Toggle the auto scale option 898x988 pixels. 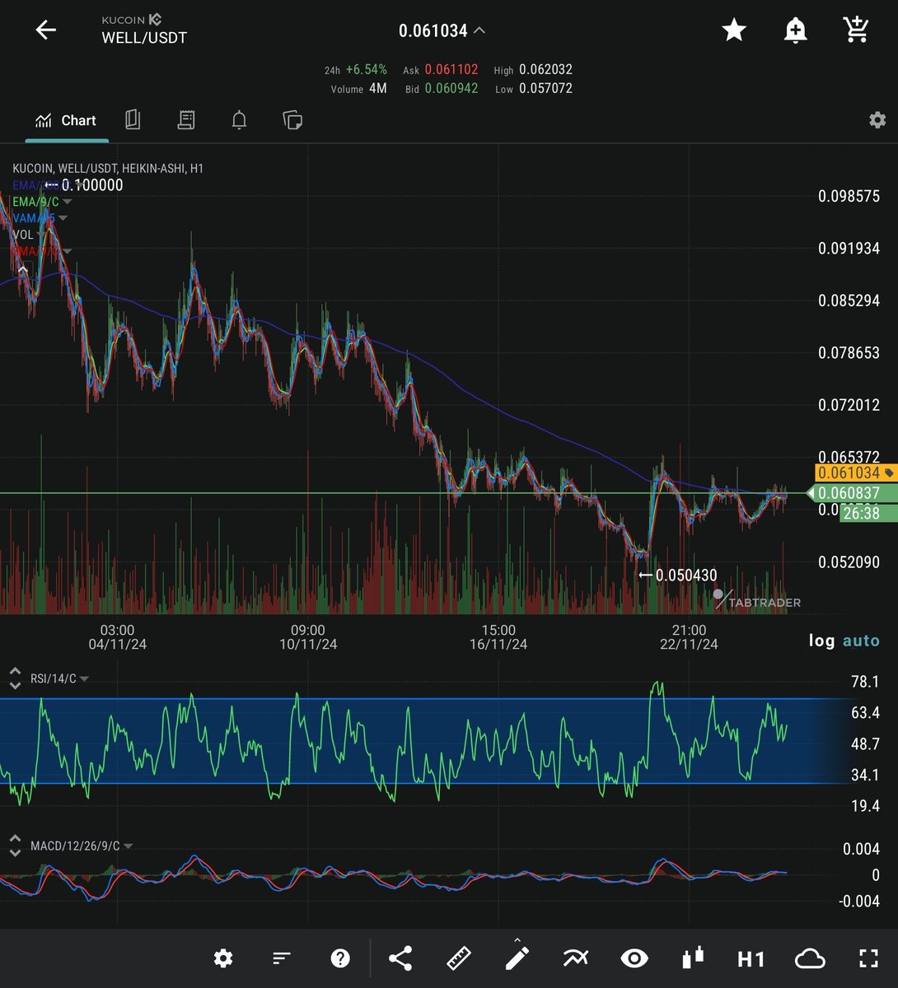point(861,641)
